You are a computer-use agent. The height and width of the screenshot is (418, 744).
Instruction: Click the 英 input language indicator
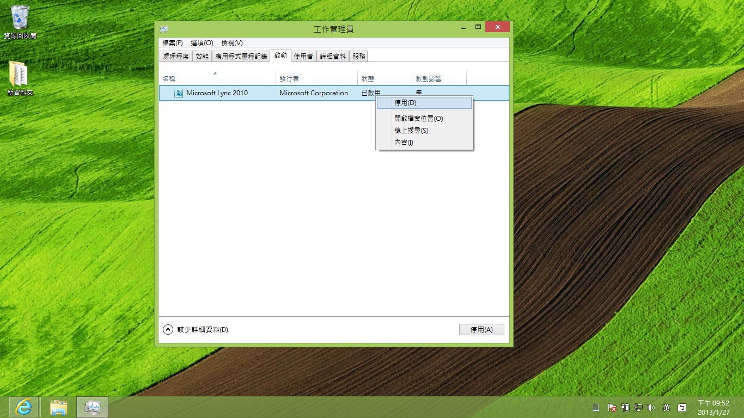pyautogui.click(x=666, y=408)
